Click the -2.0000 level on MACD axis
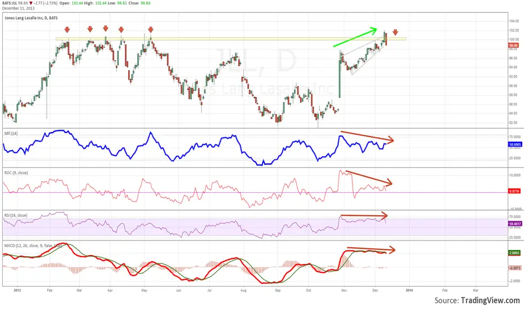Screen dimensions: 524x309 514,281
